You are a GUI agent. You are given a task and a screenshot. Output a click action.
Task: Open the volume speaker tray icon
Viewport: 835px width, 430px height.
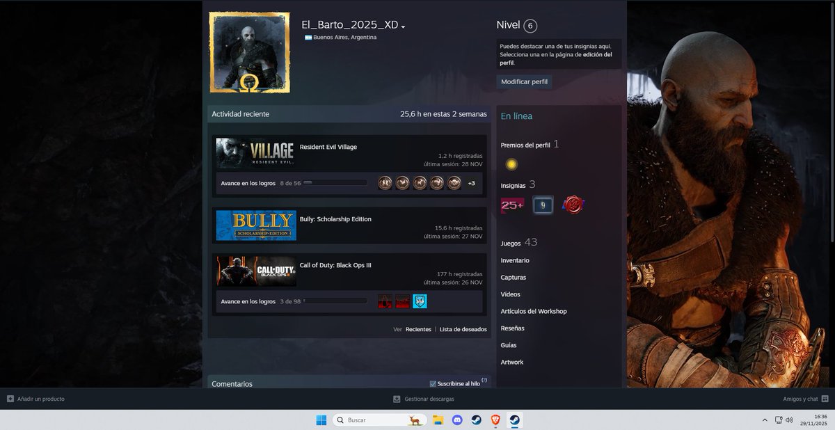coord(789,420)
